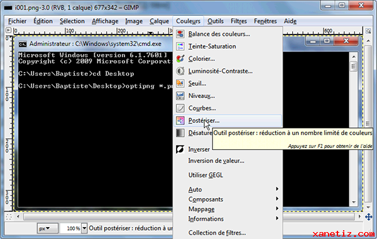Select Inversion de valeur... item
Image resolution: width=377 pixels, height=239 pixels.
[227, 161]
